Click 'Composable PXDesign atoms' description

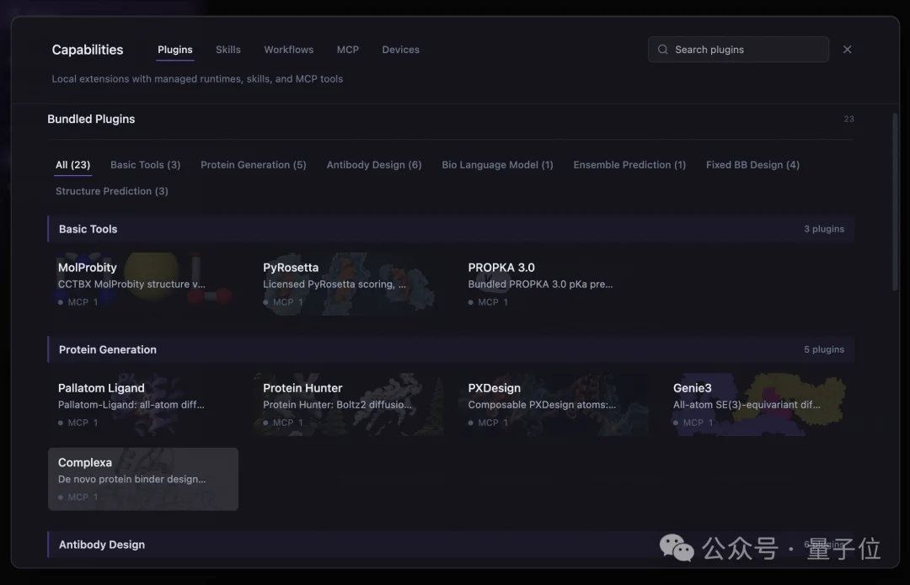542,405
